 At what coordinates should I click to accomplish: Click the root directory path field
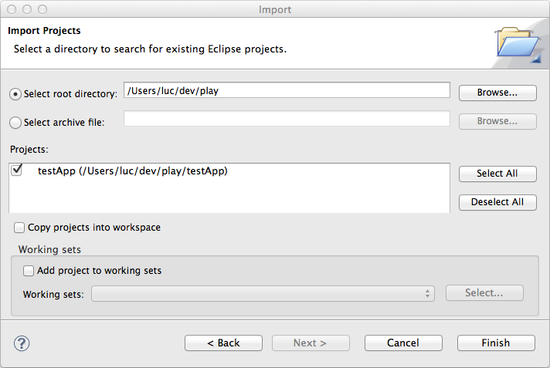click(x=287, y=89)
